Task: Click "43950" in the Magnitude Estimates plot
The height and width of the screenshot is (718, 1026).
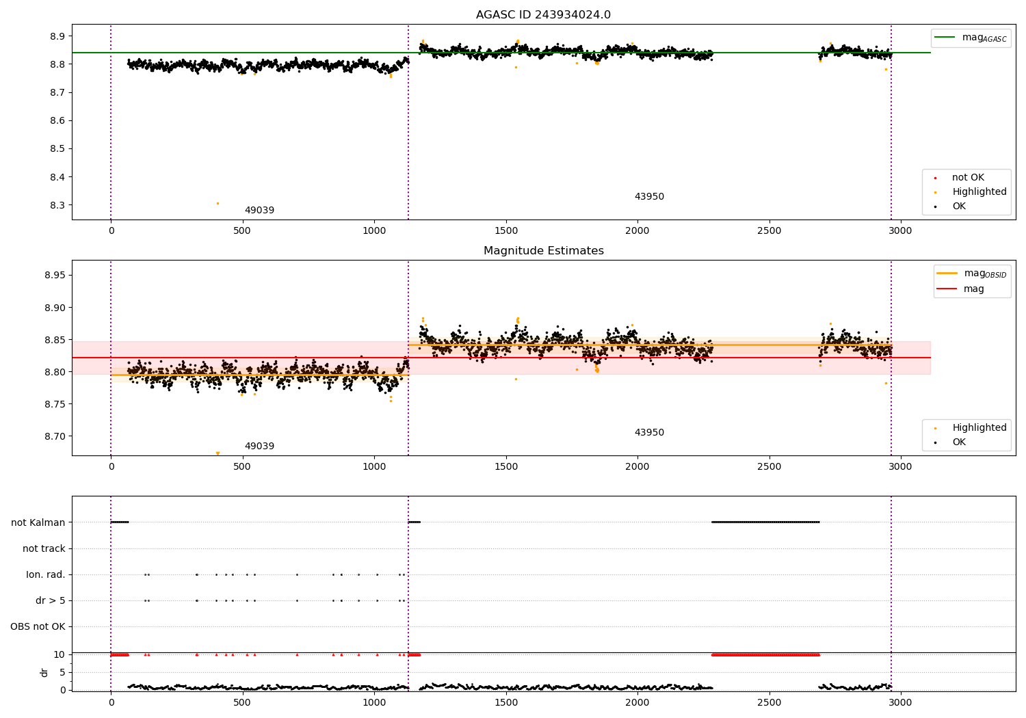Action: [649, 433]
